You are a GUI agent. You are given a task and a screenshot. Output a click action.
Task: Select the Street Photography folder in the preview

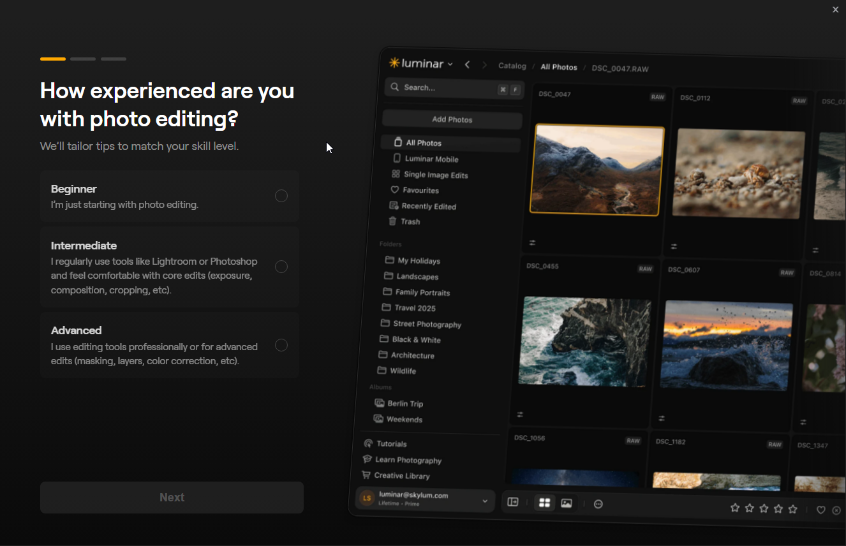[x=421, y=324]
